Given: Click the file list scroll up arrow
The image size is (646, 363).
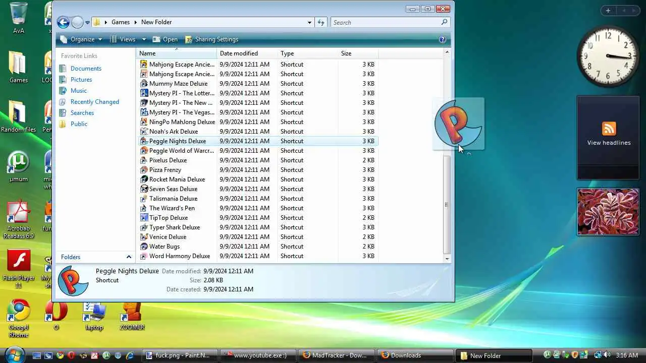Looking at the screenshot, I should pyautogui.click(x=447, y=52).
